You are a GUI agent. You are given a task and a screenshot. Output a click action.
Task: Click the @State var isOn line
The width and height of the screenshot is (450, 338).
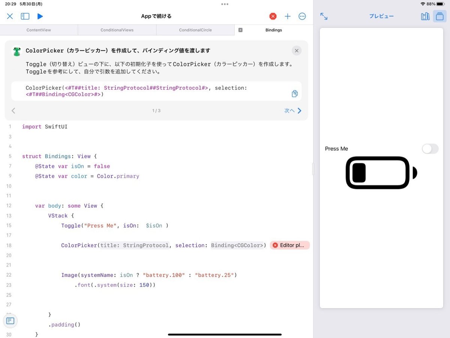(x=72, y=166)
